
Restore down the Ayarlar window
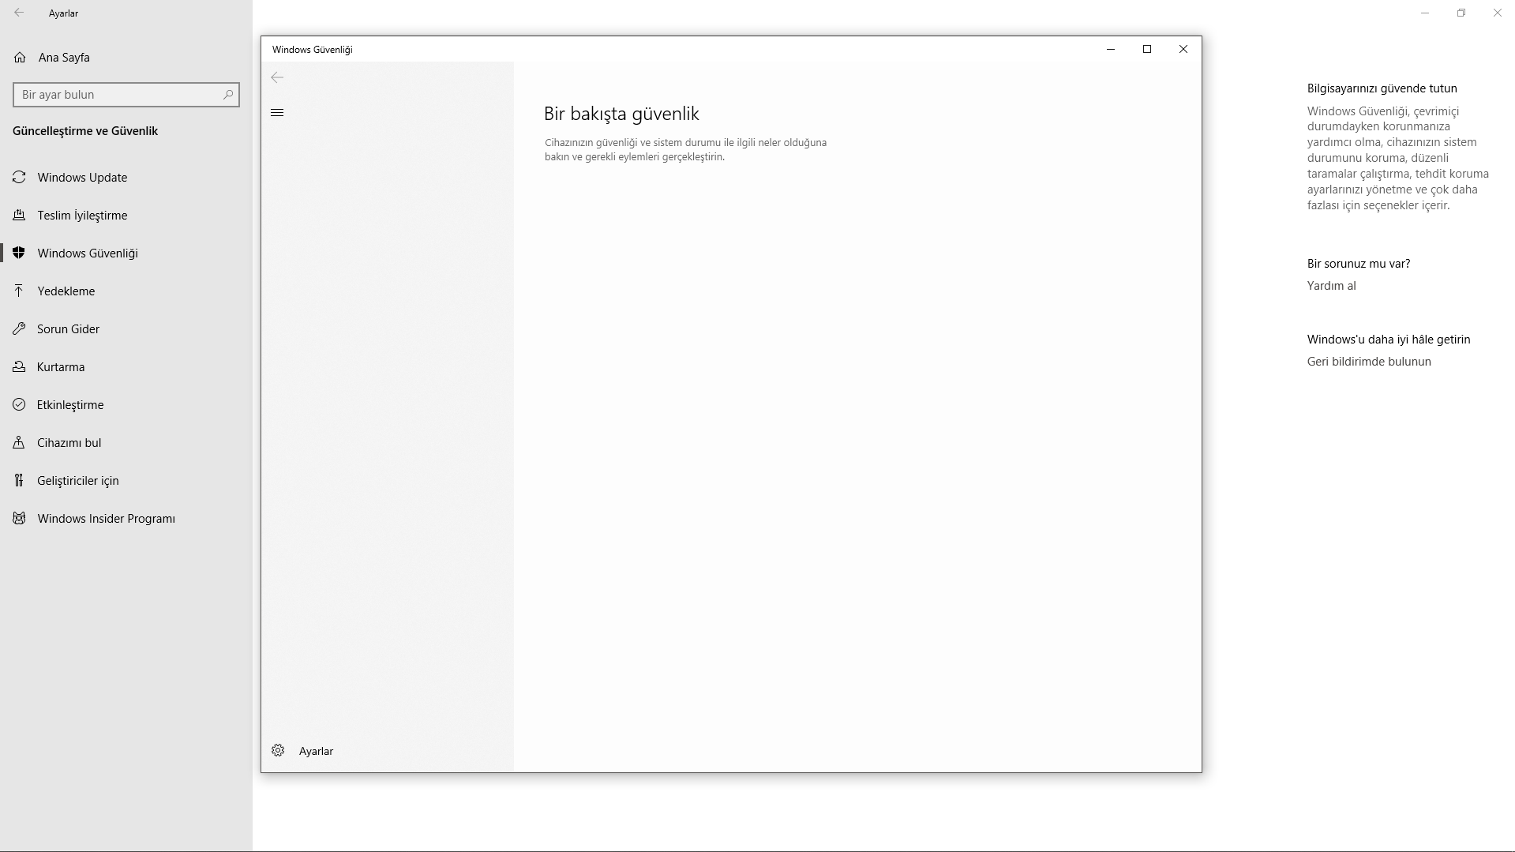click(1461, 13)
